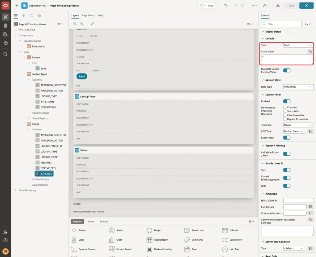
Task: Run the page with the play button
Action: (x=306, y=6)
